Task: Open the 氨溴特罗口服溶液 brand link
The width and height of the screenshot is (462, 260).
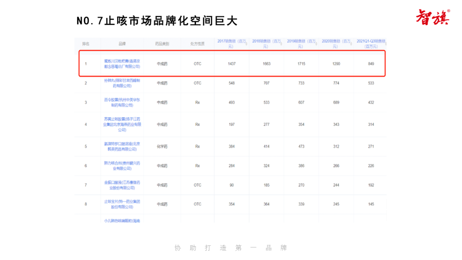Action: [x=122, y=146]
